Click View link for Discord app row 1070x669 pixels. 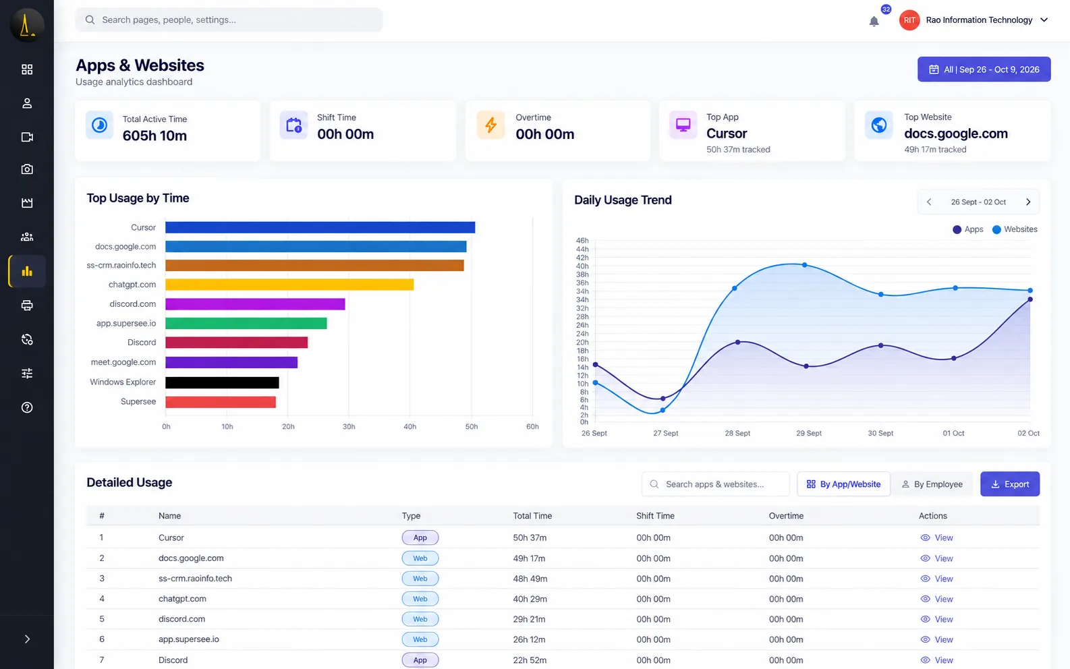936,660
